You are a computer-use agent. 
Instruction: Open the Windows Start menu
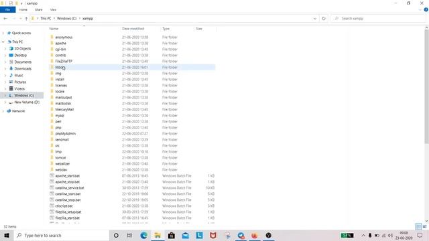click(7, 235)
